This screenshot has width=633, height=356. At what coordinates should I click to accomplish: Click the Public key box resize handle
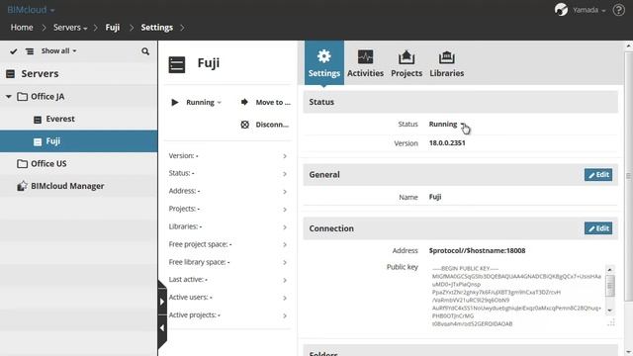coord(611,322)
